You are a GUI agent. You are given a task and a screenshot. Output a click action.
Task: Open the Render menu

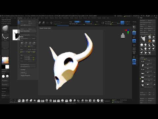click(71, 18)
